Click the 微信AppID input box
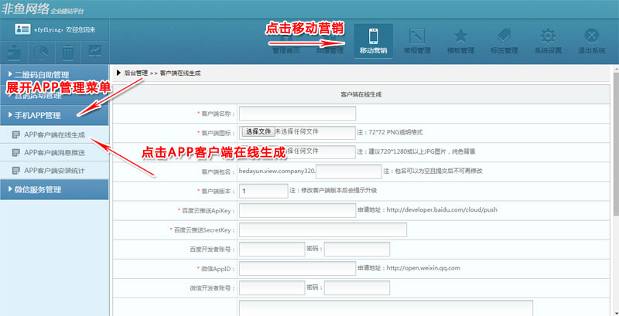 click(x=297, y=269)
